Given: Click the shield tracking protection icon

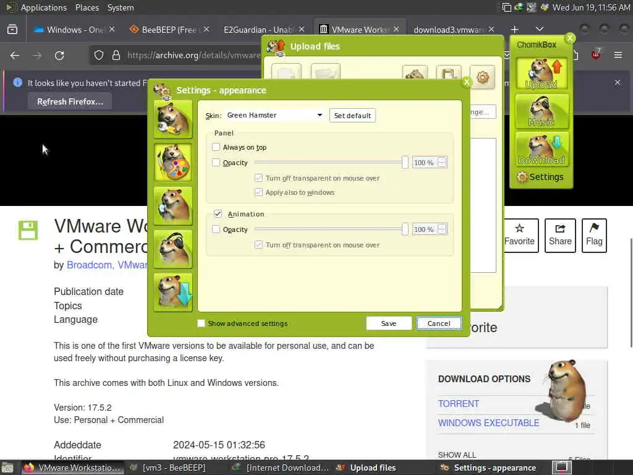Looking at the screenshot, I should (98, 55).
